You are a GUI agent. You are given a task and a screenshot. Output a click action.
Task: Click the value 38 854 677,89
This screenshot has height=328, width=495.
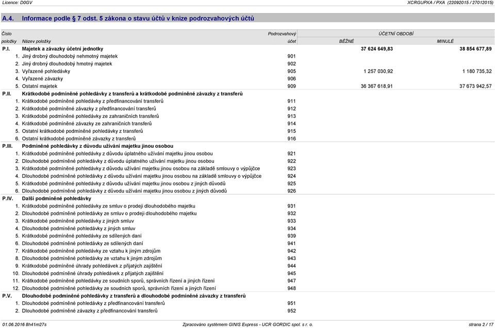coord(475,49)
